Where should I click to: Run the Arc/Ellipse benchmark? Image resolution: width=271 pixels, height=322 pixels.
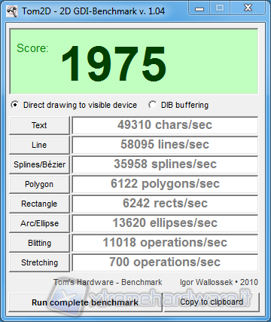pos(39,223)
